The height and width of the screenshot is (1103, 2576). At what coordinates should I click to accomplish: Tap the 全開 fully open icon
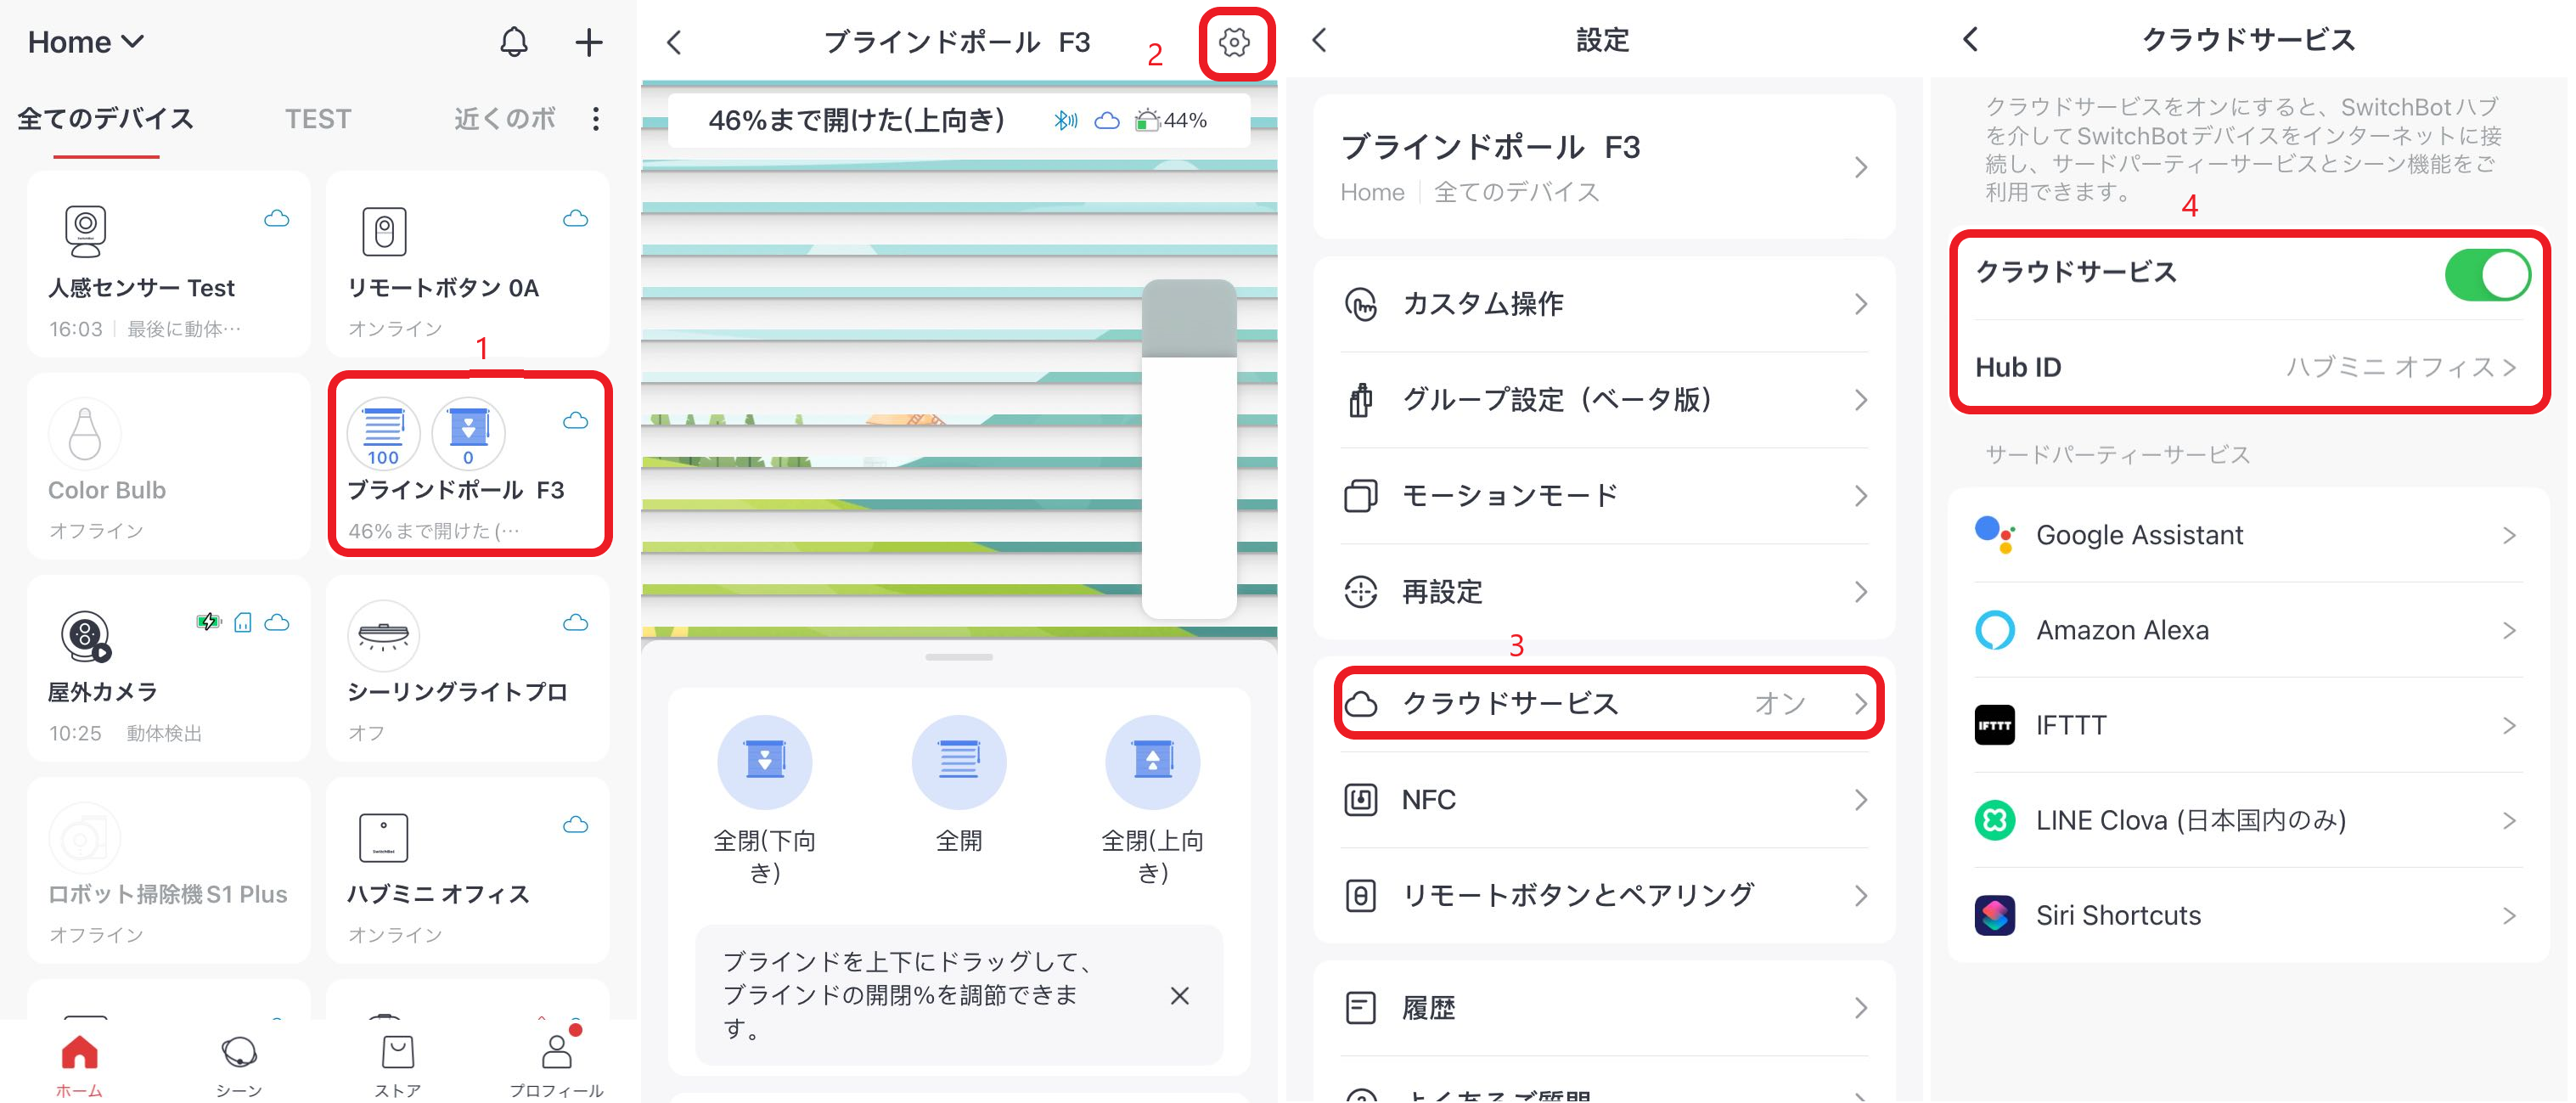coord(958,762)
